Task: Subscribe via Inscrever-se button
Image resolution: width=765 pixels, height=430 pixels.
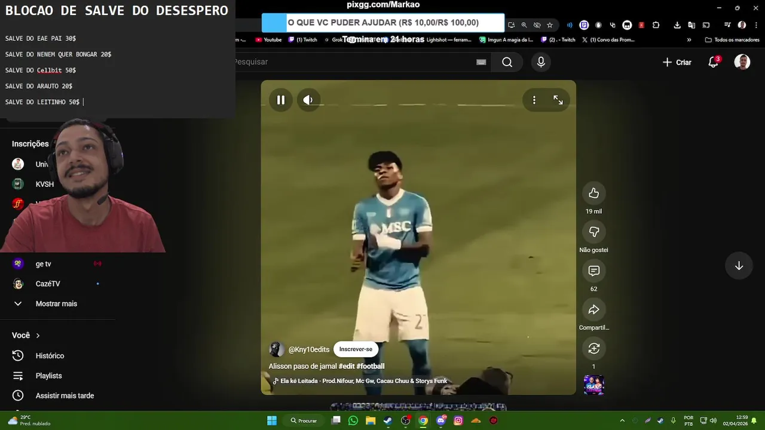Action: click(356, 349)
